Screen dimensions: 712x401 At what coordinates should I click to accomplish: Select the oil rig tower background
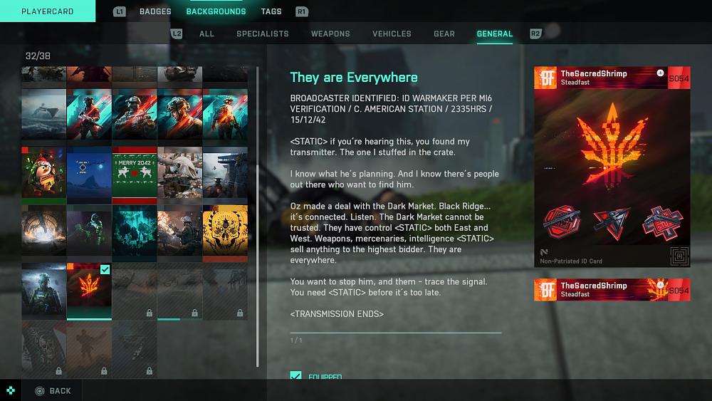225,175
